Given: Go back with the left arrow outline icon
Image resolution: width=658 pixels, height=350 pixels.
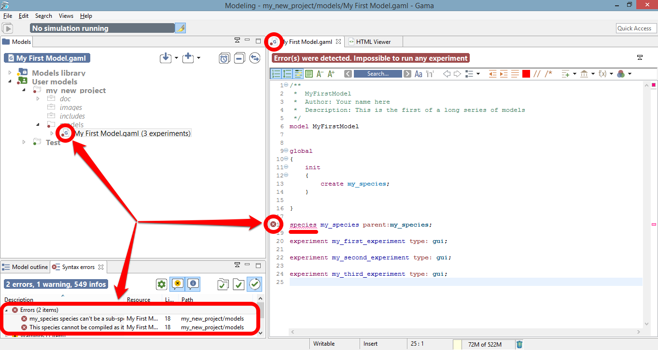Looking at the screenshot, I should 447,74.
